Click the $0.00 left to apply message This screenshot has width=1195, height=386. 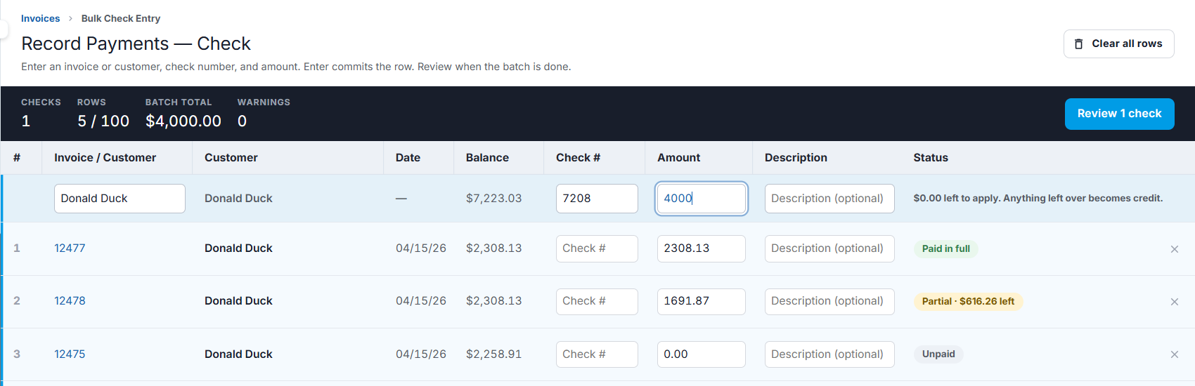(1038, 199)
